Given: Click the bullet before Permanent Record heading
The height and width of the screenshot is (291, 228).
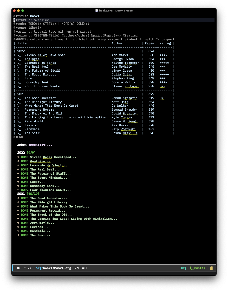Looking at the screenshot, I should coord(18,211).
